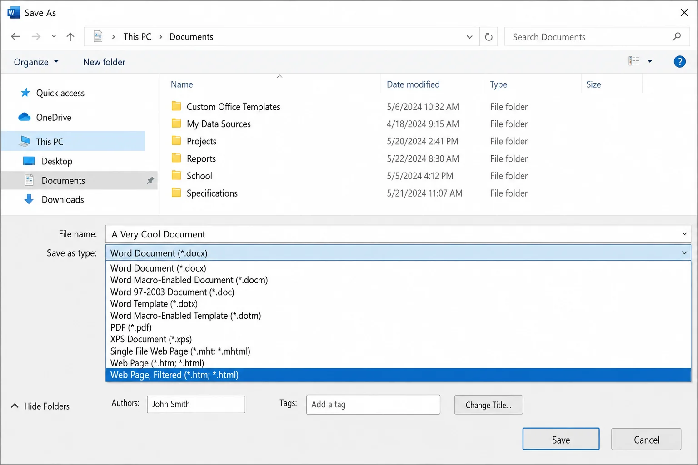
Task: Sort by Date modified column
Action: point(413,84)
